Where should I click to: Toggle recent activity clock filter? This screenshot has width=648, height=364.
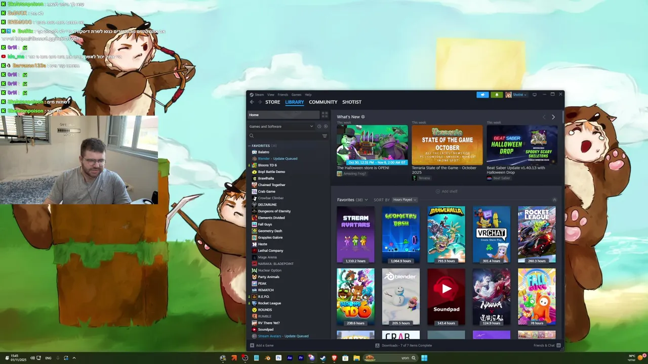point(319,126)
